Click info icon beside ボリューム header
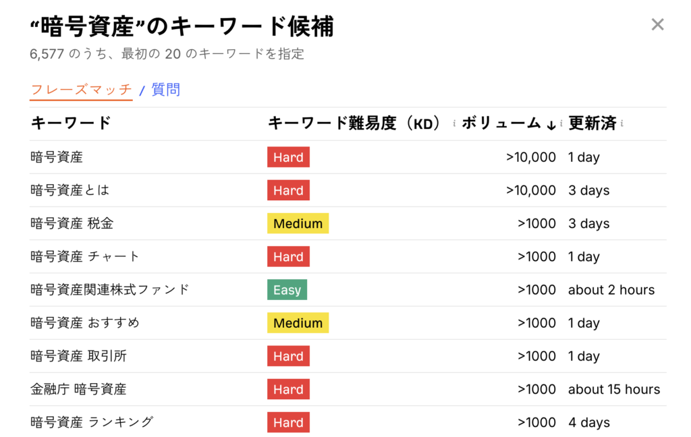 (x=561, y=123)
